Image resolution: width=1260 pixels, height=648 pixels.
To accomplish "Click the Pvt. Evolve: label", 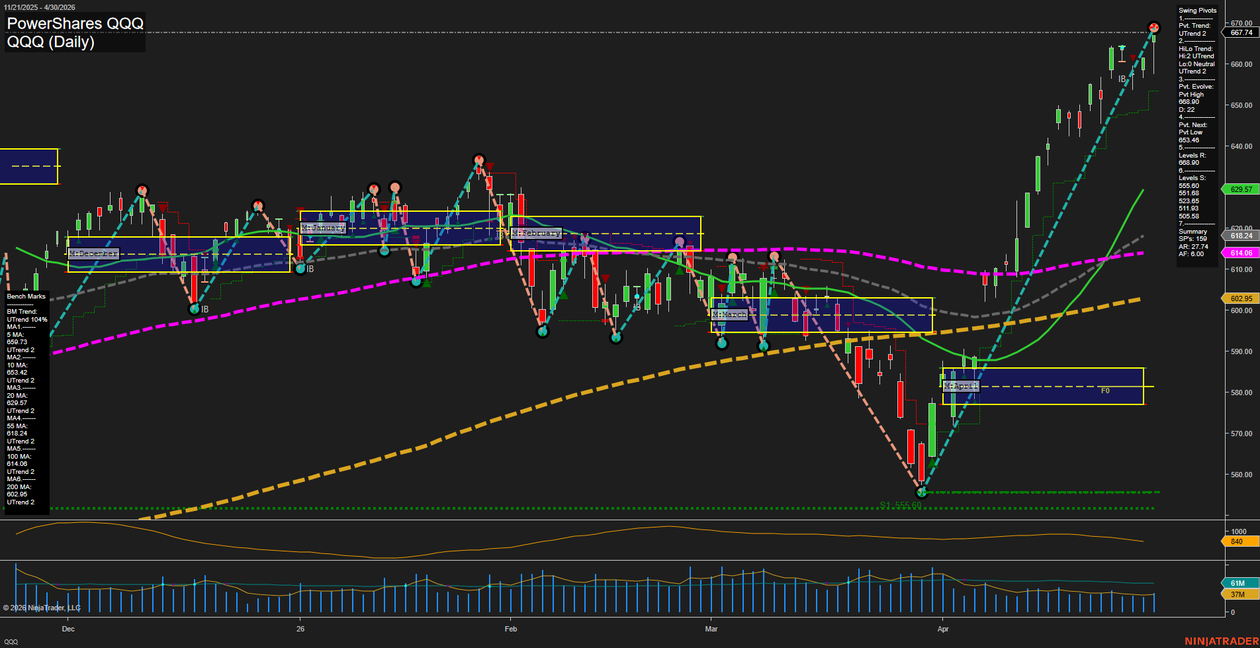I will coord(1196,87).
